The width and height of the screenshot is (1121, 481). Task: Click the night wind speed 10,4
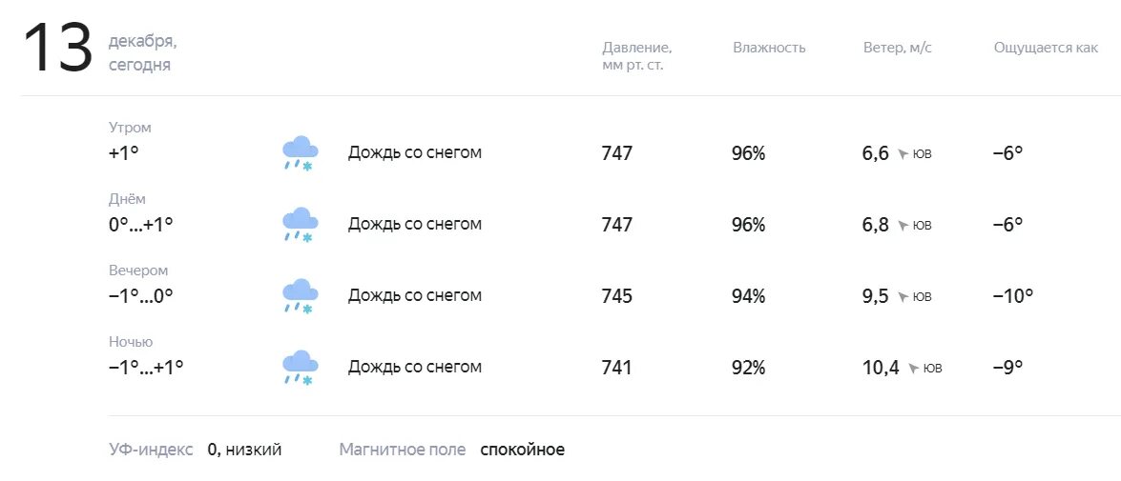coord(881,368)
